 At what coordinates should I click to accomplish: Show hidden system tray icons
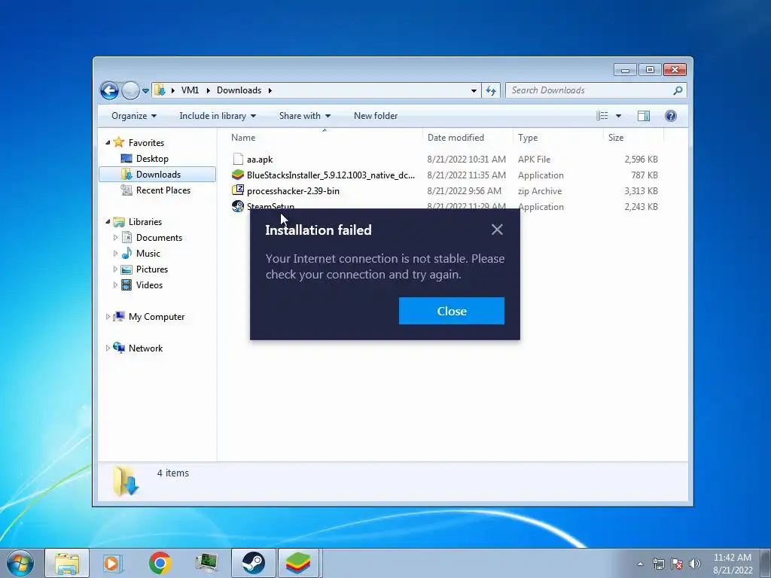click(x=640, y=564)
